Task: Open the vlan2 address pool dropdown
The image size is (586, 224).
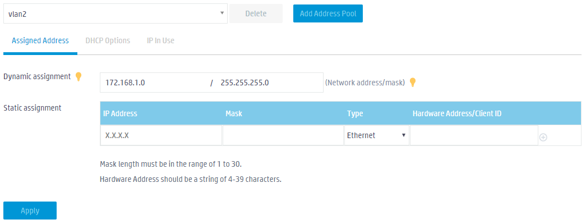Action: (x=116, y=14)
